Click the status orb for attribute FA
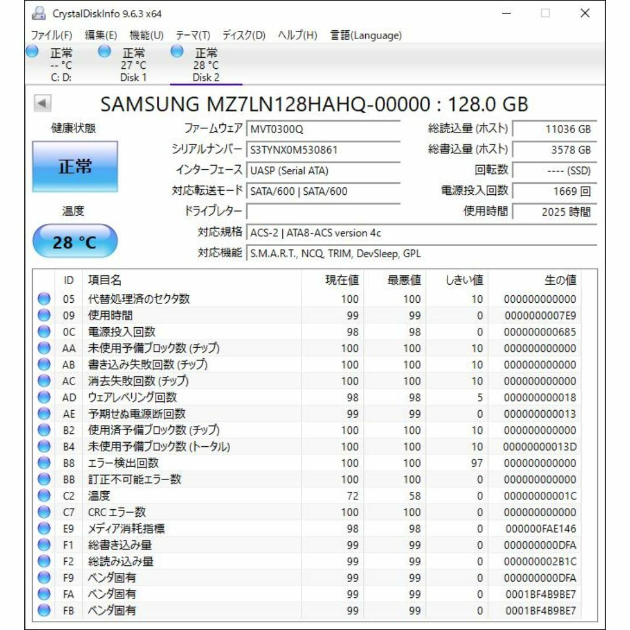This screenshot has width=630, height=630. 44,594
